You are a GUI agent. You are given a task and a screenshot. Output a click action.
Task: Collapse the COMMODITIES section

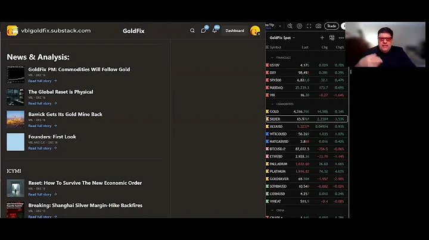point(272,104)
